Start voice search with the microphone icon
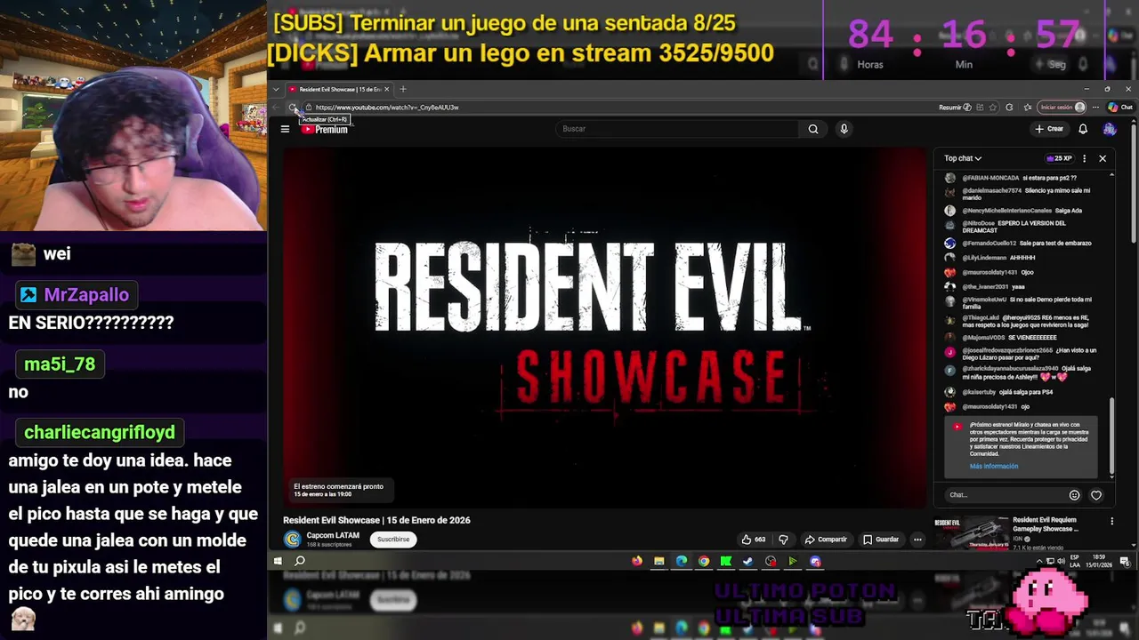This screenshot has width=1139, height=640. point(844,129)
